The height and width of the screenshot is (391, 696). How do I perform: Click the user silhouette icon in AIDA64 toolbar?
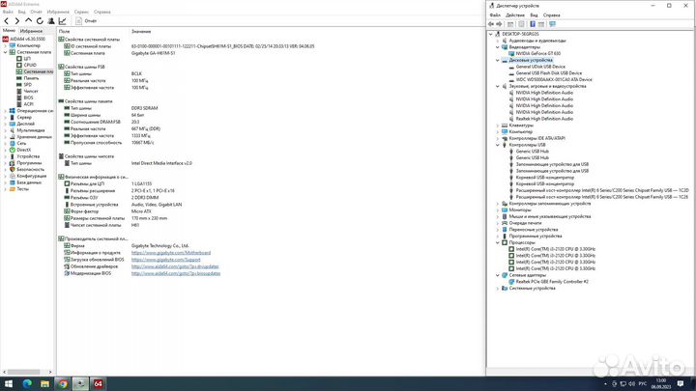click(51, 21)
